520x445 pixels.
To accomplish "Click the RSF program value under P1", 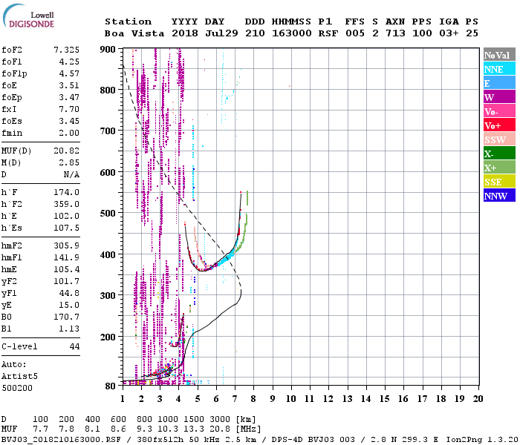I will [328, 33].
